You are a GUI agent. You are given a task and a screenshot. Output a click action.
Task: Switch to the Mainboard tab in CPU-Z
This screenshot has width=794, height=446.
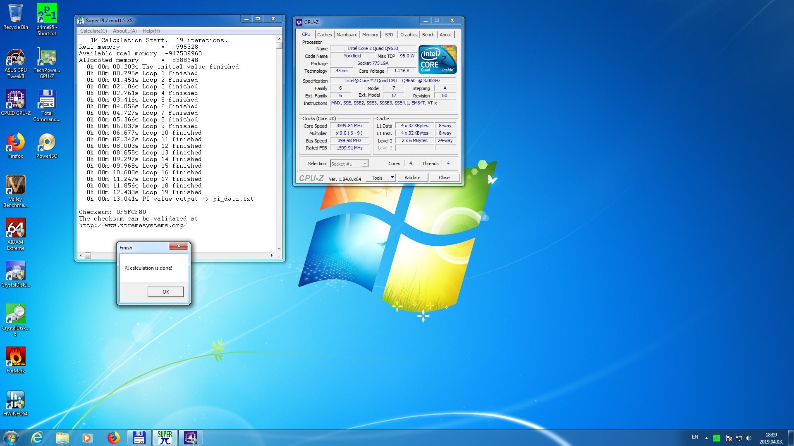click(347, 35)
